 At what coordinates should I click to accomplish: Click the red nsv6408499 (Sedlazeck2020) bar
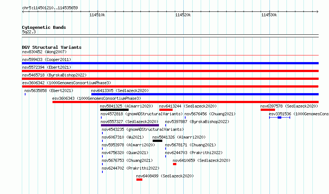139,180
